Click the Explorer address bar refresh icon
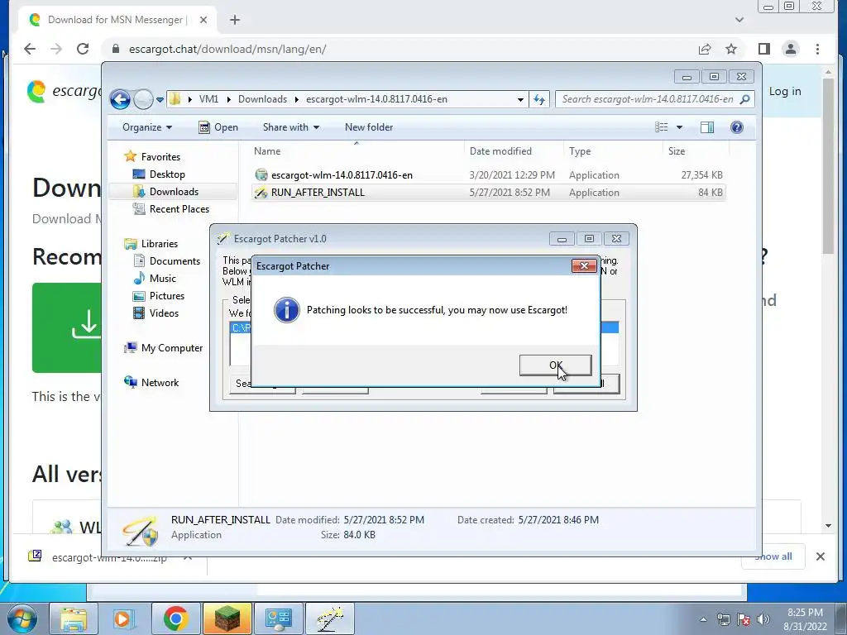Screen dimensions: 847x635 (539, 99)
